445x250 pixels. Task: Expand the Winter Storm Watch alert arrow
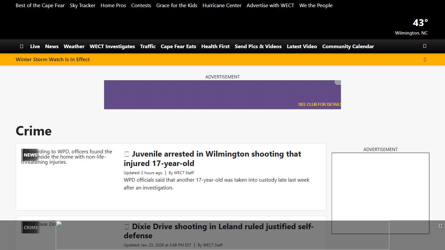(x=425, y=60)
